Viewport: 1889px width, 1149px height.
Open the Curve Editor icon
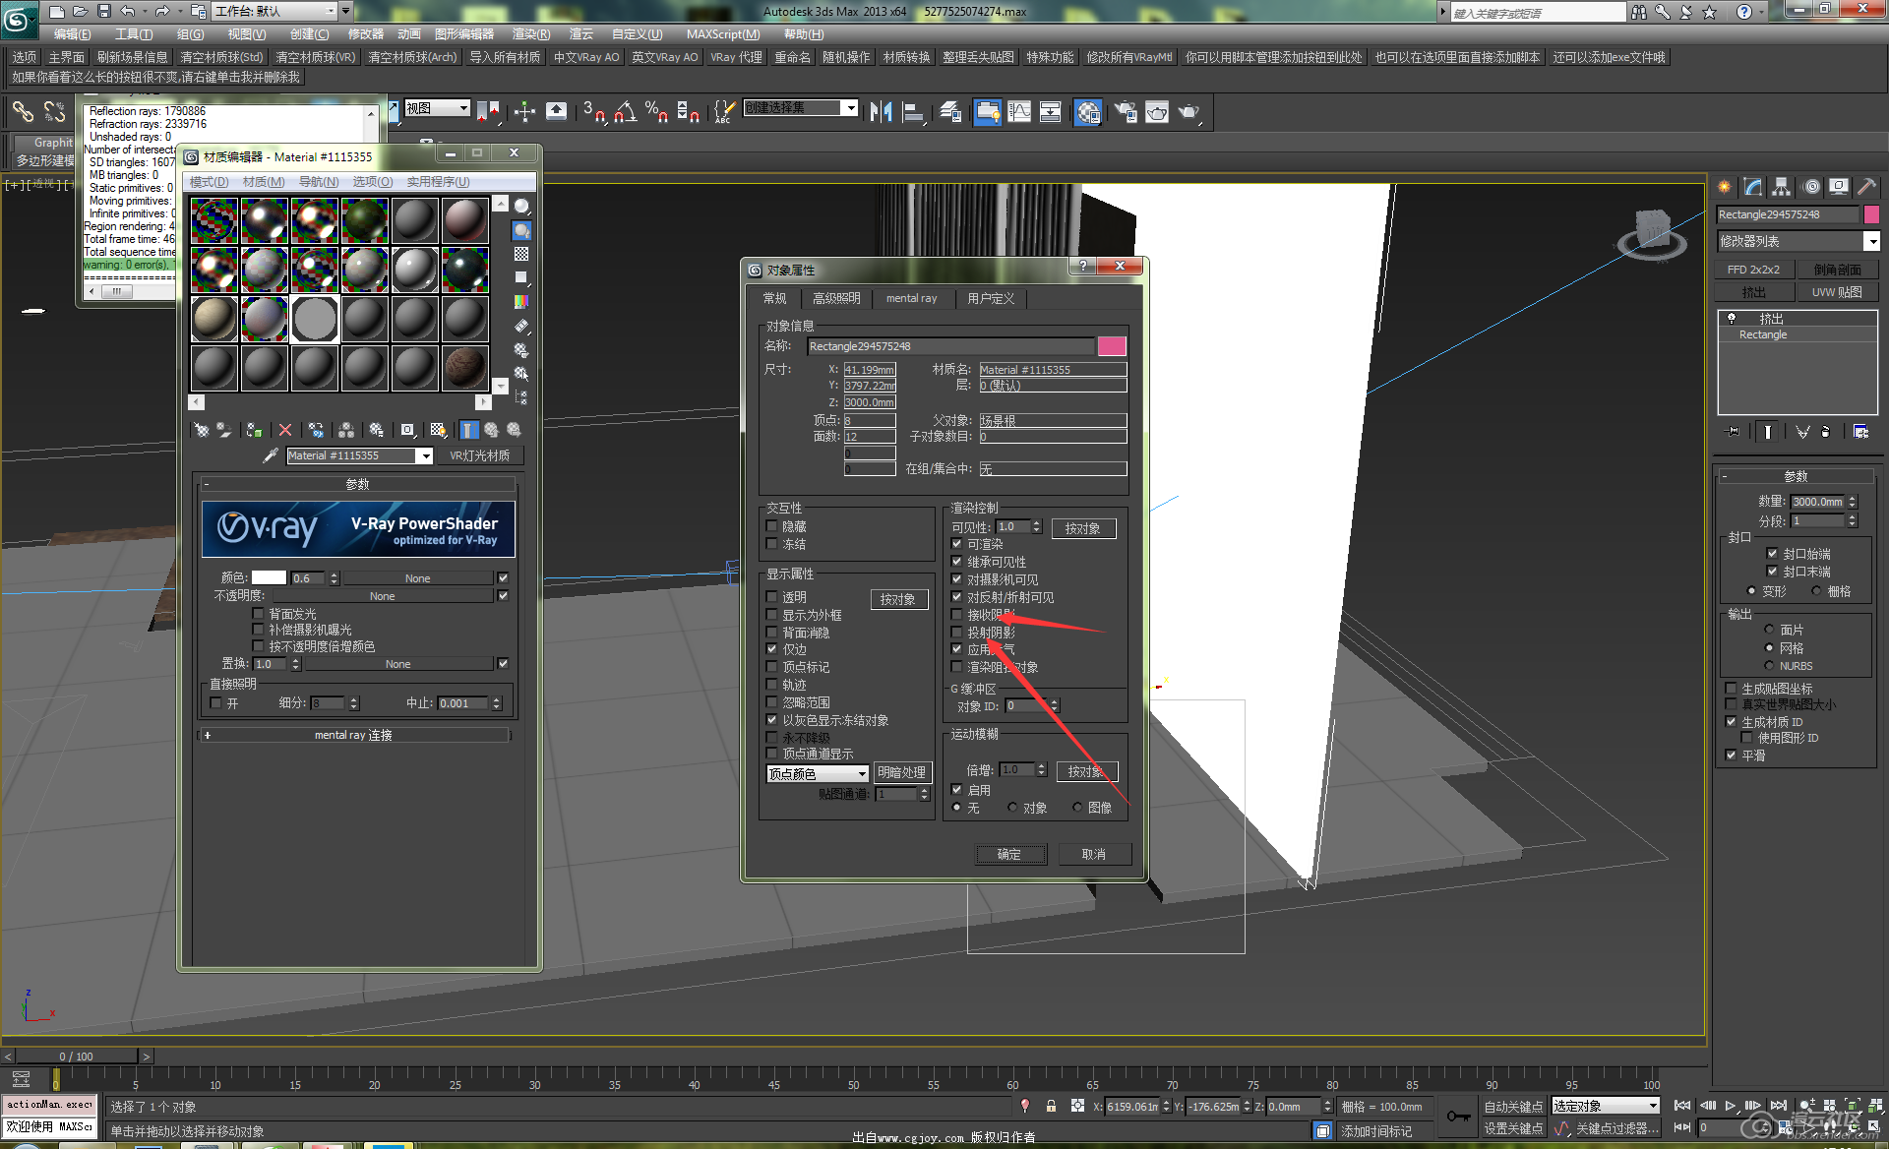tap(1019, 112)
